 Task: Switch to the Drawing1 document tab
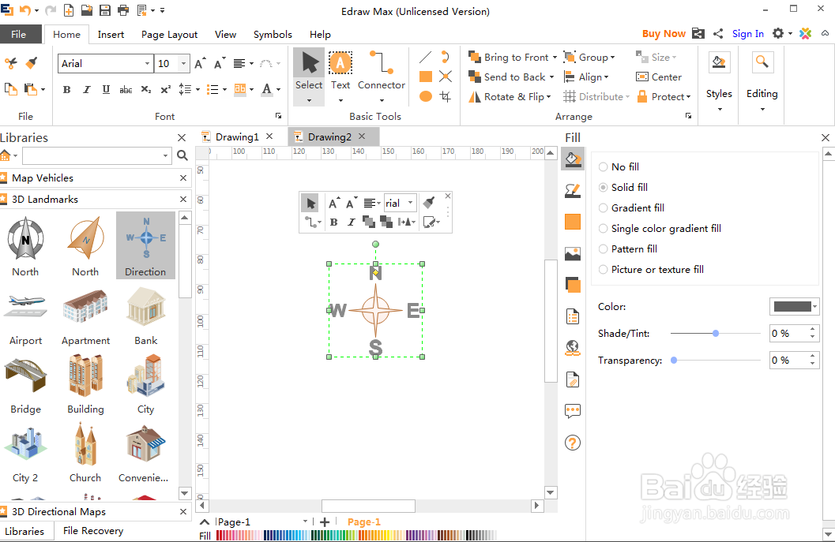coord(237,136)
